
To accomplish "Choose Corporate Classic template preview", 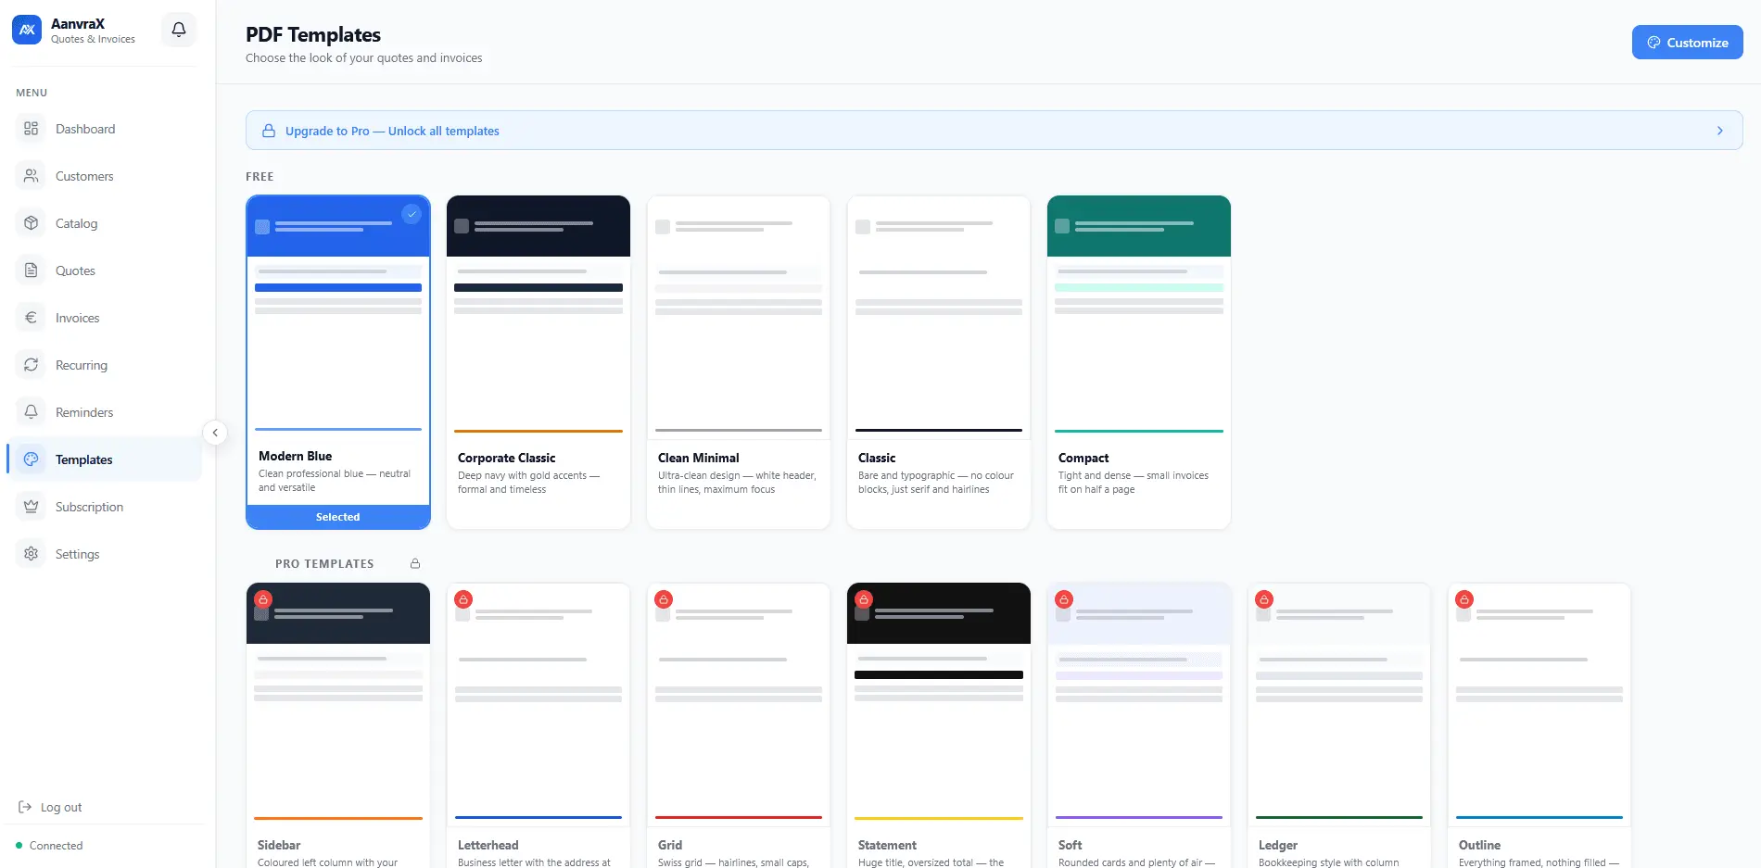I will [x=538, y=319].
